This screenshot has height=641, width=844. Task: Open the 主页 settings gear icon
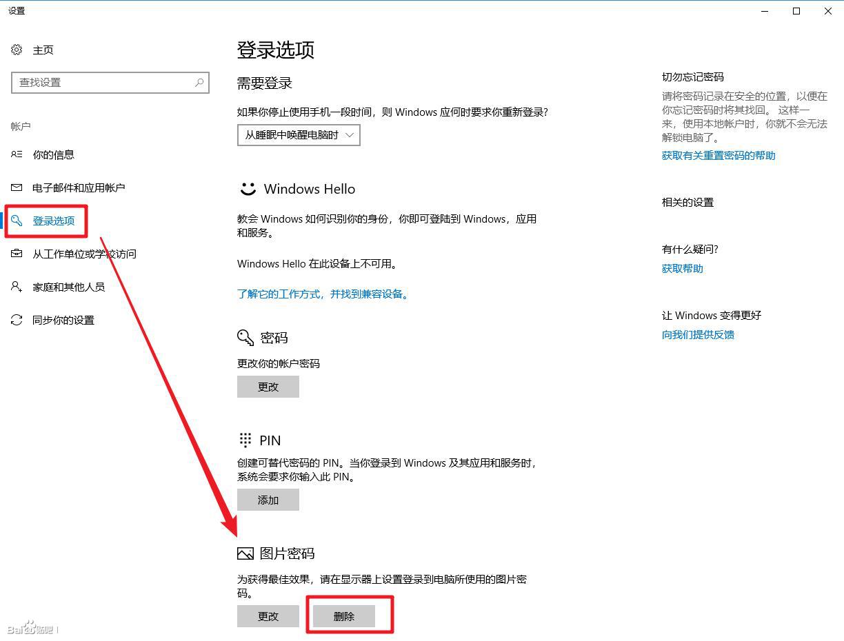point(17,50)
